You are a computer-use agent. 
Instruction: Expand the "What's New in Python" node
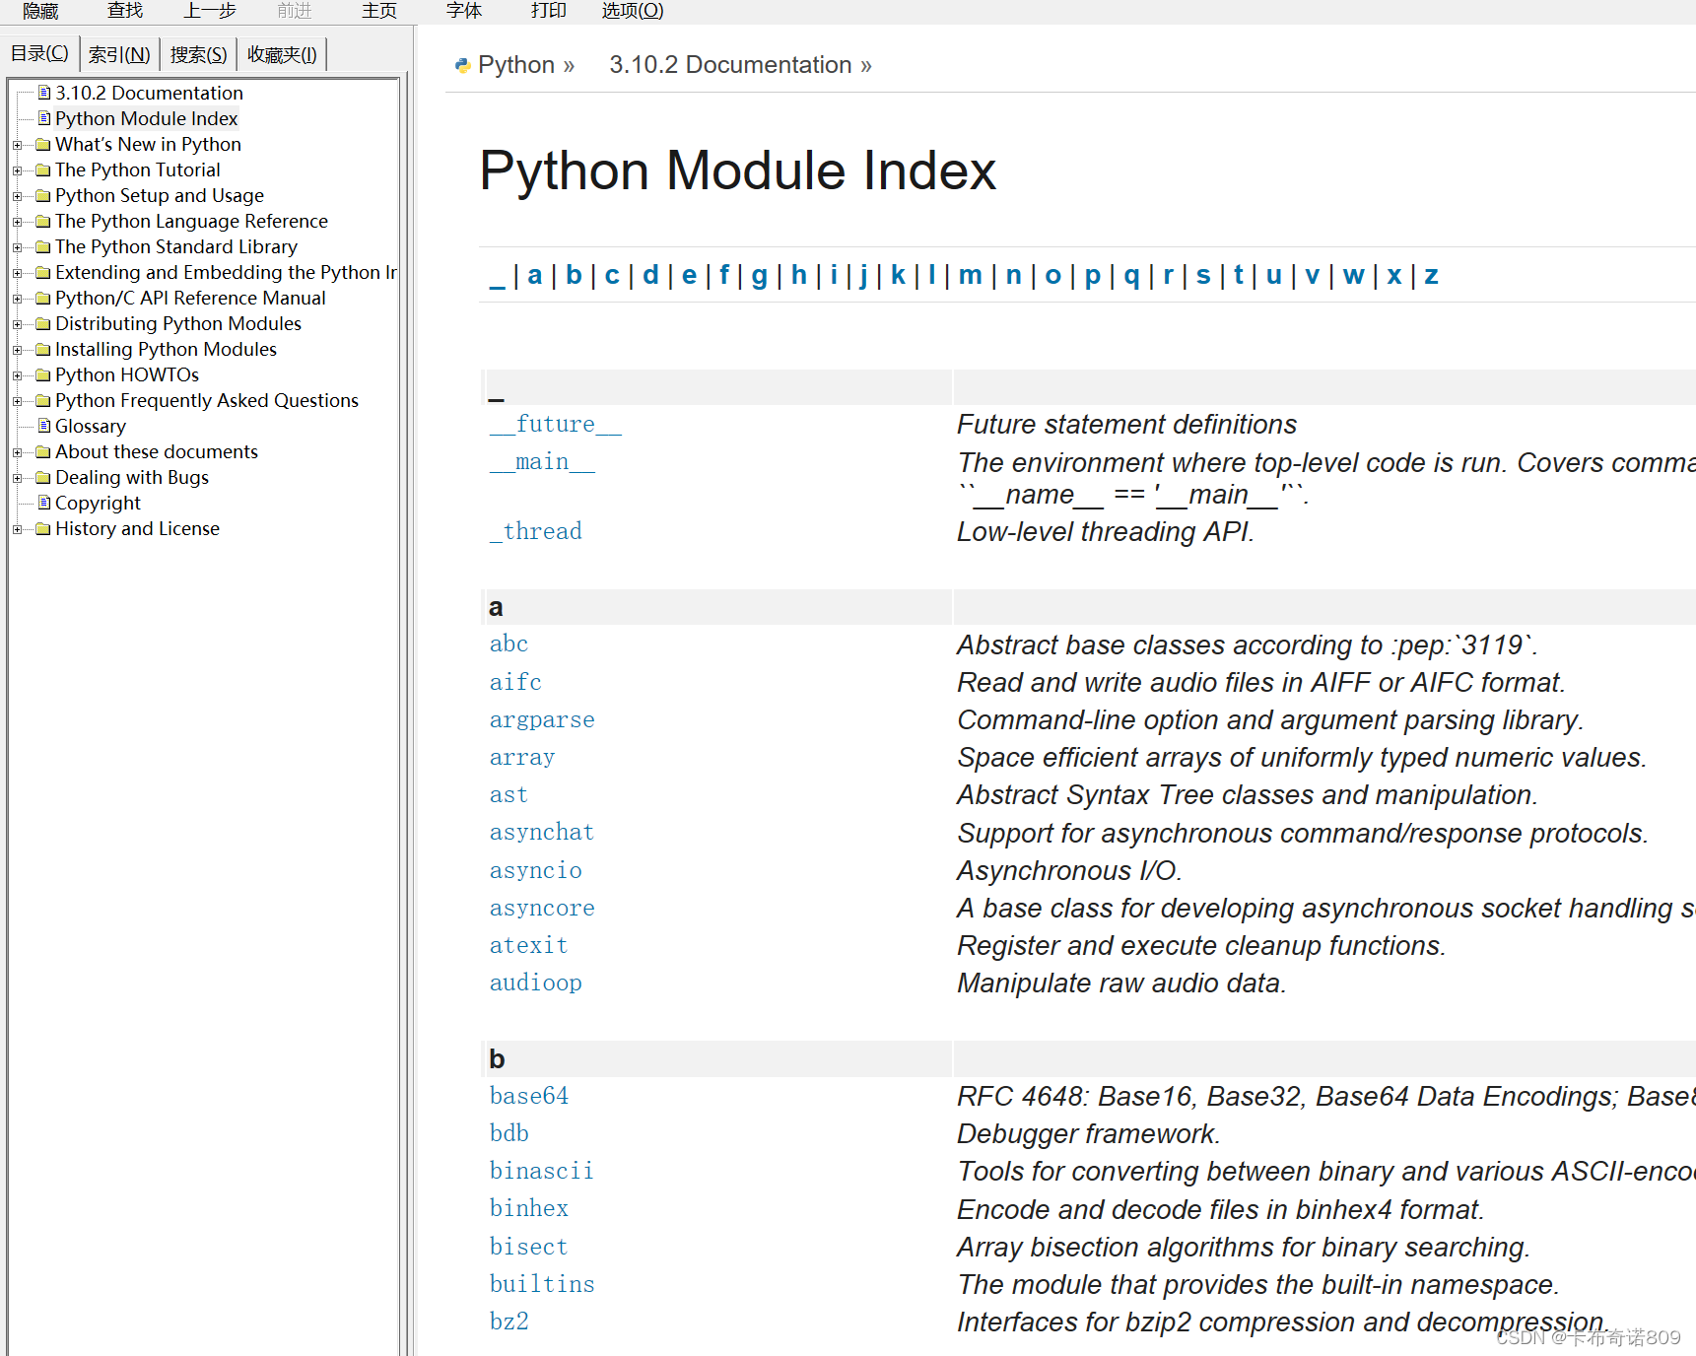[18, 144]
